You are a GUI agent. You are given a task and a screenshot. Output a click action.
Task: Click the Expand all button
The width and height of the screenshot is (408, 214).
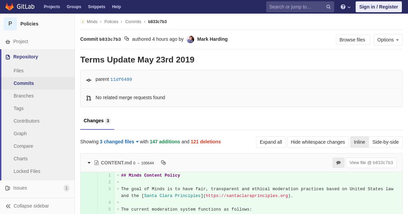click(x=271, y=142)
